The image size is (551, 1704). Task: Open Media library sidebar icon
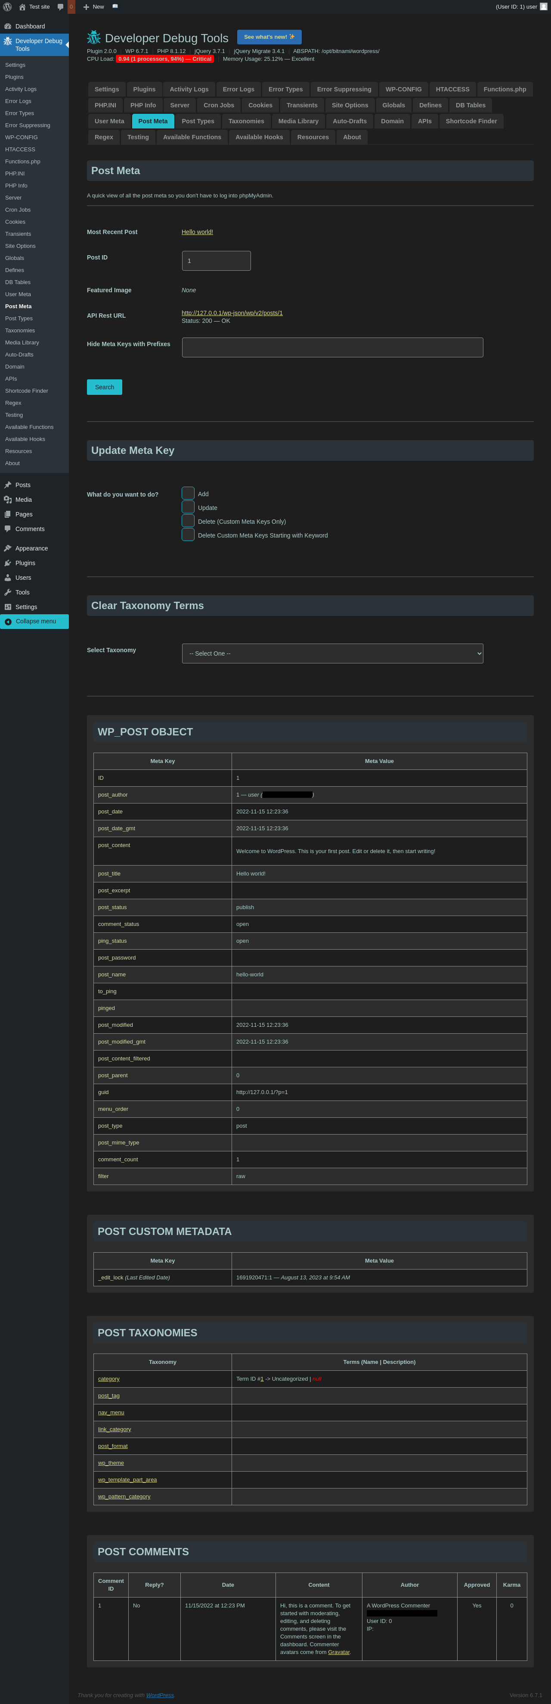pyautogui.click(x=8, y=500)
